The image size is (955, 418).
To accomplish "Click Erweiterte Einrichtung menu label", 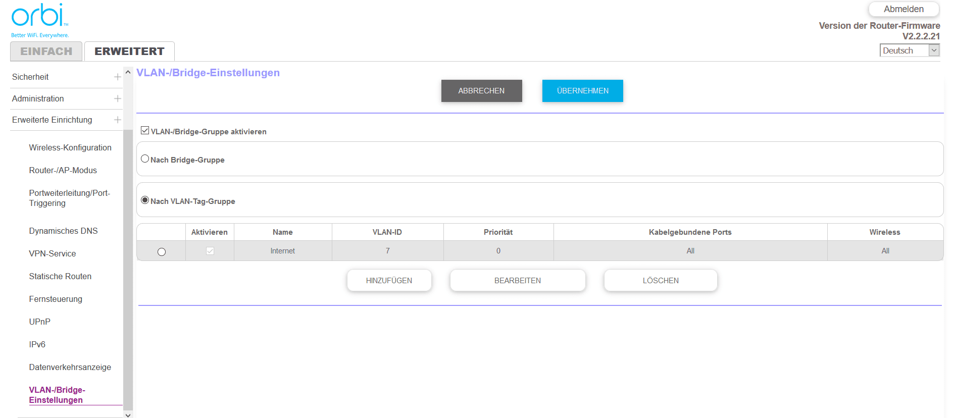I will point(52,120).
